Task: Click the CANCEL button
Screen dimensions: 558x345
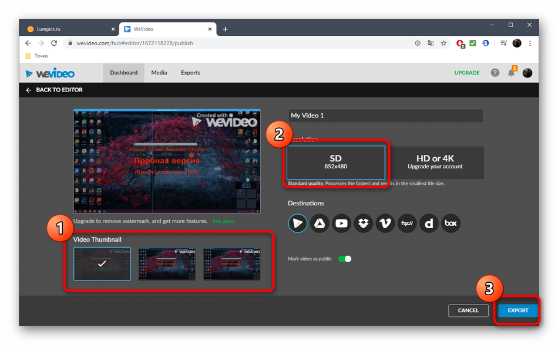Action: [x=468, y=310]
